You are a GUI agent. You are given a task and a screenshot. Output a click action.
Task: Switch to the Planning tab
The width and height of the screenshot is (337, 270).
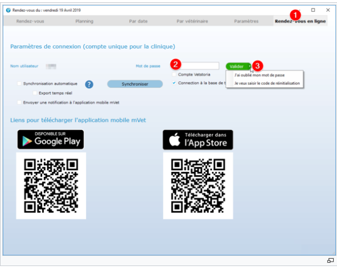pyautogui.click(x=84, y=21)
